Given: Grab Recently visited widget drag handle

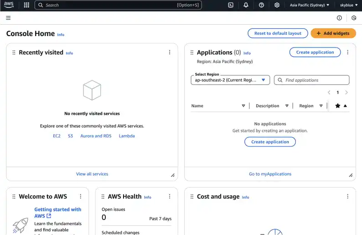Looking at the screenshot, I should tap(14, 52).
